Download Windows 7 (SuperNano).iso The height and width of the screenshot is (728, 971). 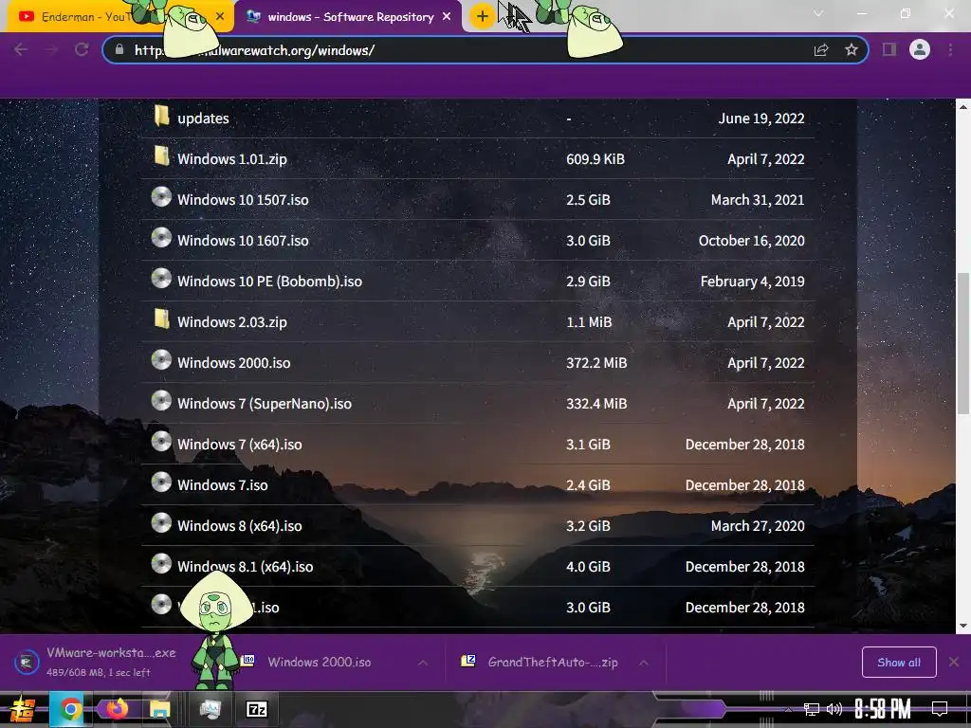click(x=265, y=404)
